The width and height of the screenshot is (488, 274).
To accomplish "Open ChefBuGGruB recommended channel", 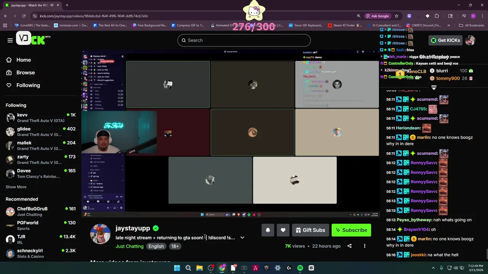I will pyautogui.click(x=40, y=212).
